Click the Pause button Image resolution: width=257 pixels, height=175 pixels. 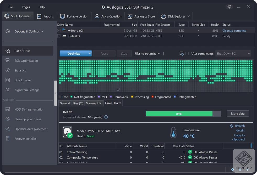[104, 54]
